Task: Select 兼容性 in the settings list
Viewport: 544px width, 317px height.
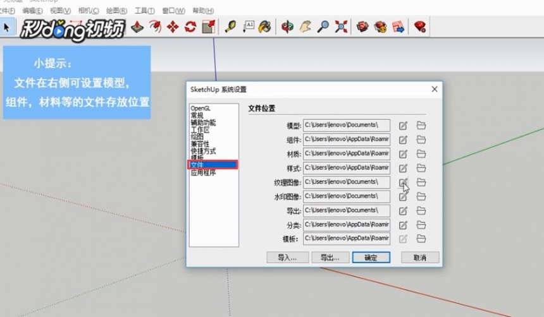Action: [x=200, y=144]
